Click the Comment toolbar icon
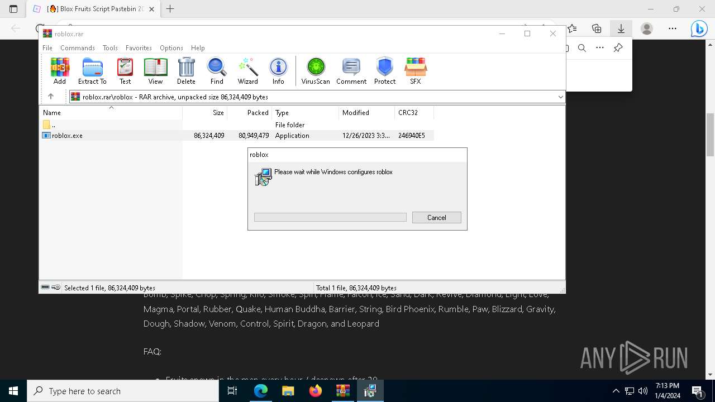This screenshot has width=715, height=402. click(351, 71)
